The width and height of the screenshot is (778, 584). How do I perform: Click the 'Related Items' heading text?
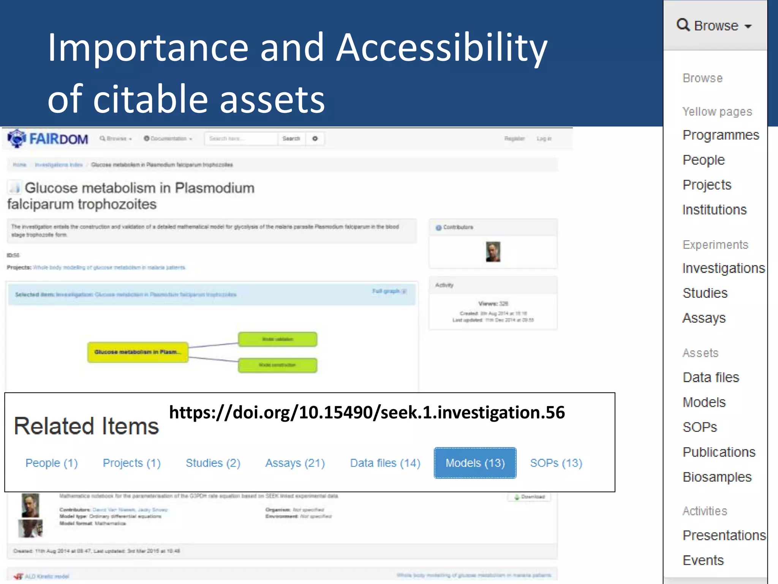[x=86, y=426]
